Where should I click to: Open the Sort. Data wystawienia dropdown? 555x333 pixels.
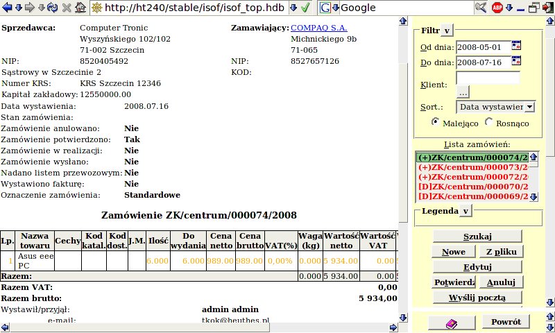point(495,107)
